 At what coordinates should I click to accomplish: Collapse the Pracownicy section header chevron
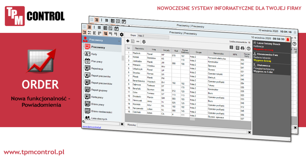pos(119,41)
